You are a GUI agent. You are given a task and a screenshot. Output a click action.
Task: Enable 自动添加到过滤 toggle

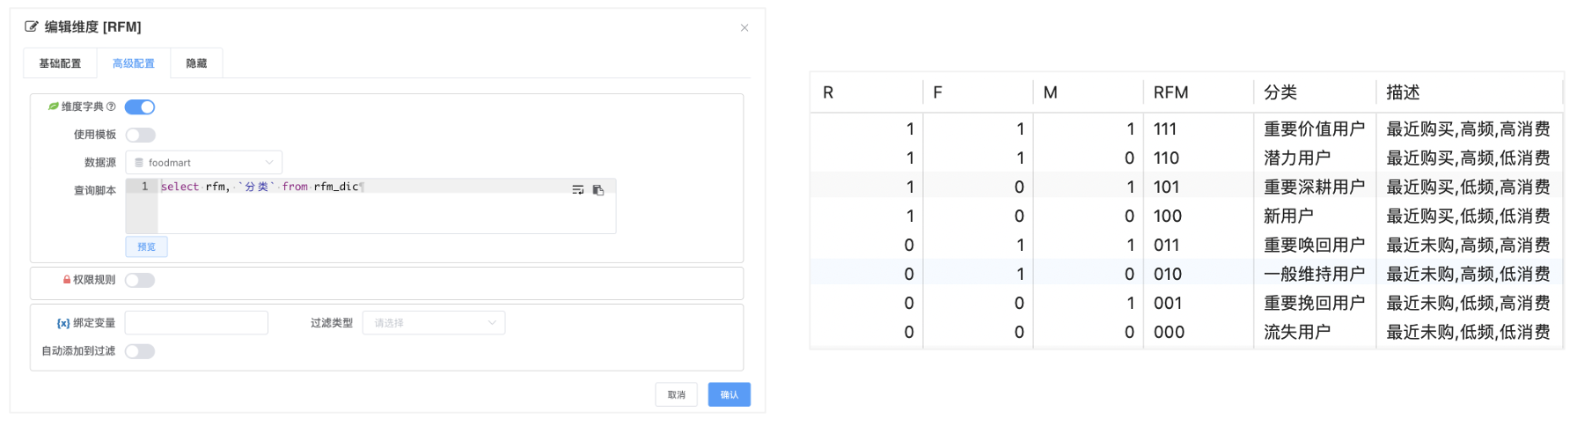pos(140,351)
